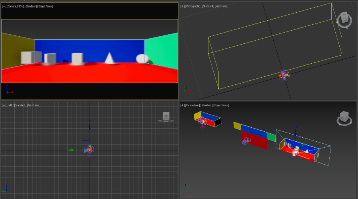Click the ViewCube face in the Left viewport

pos(166,116)
